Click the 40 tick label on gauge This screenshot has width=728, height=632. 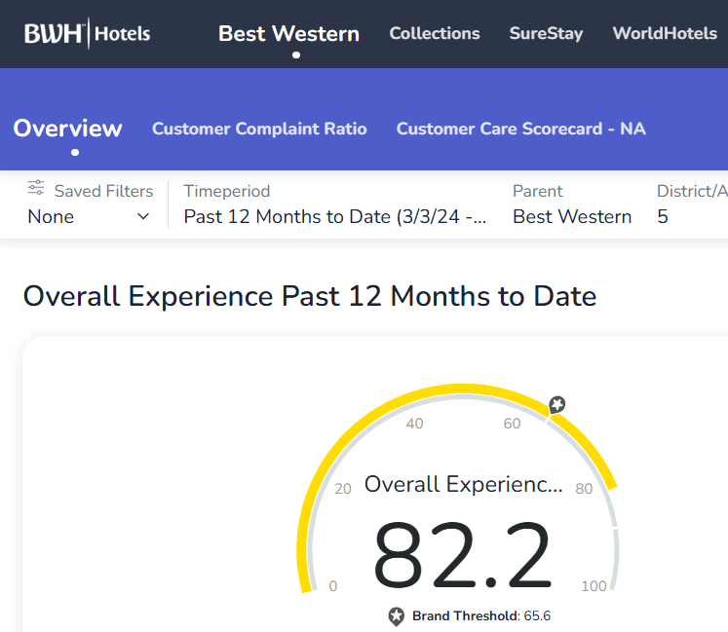(x=414, y=424)
